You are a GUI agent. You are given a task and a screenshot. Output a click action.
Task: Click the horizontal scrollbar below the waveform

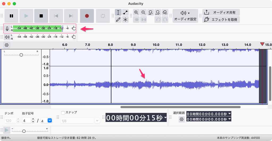pyautogui.click(x=180, y=107)
